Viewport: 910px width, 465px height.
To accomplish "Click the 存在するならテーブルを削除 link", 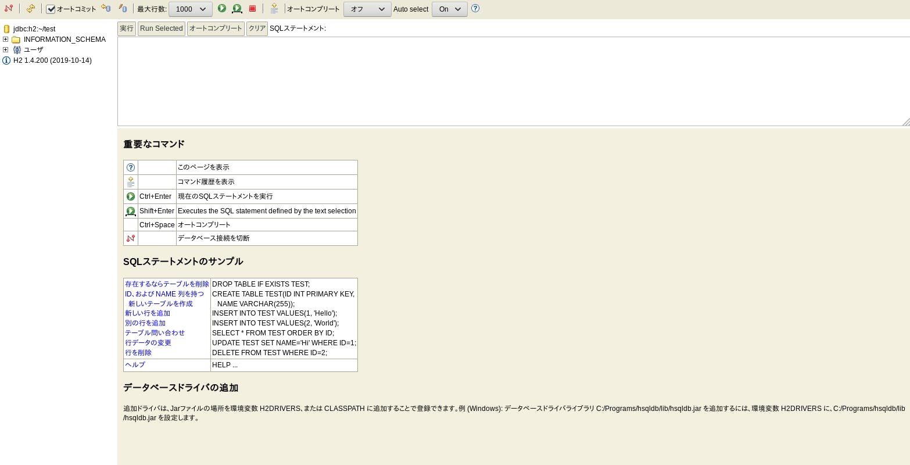I will (167, 284).
